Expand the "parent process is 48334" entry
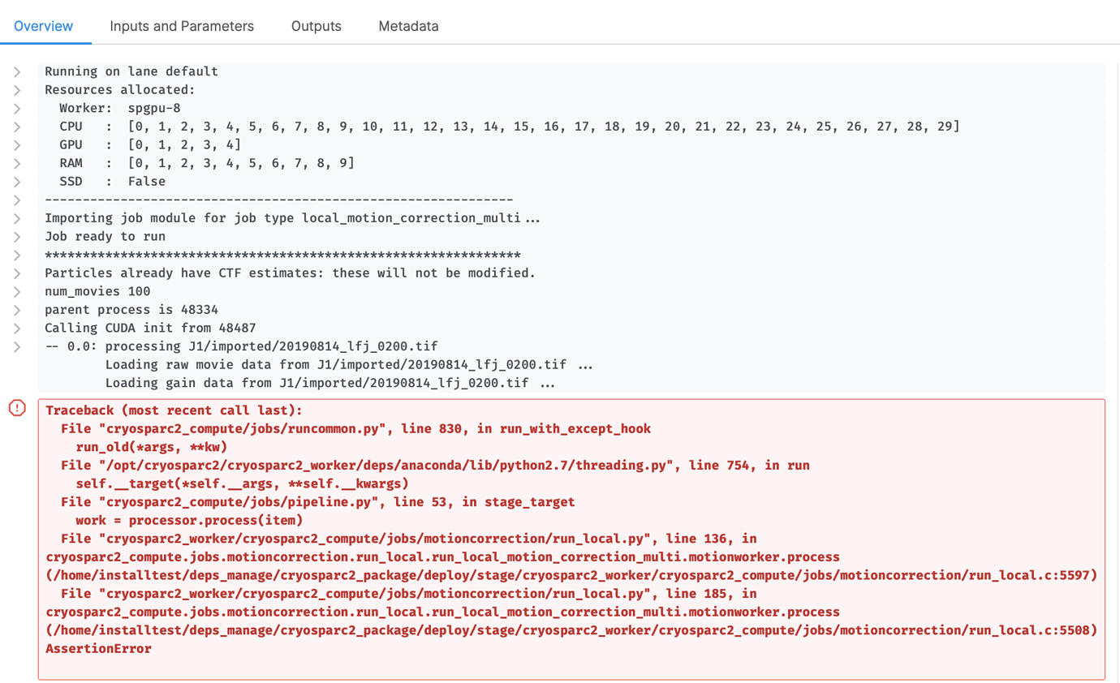 16,310
